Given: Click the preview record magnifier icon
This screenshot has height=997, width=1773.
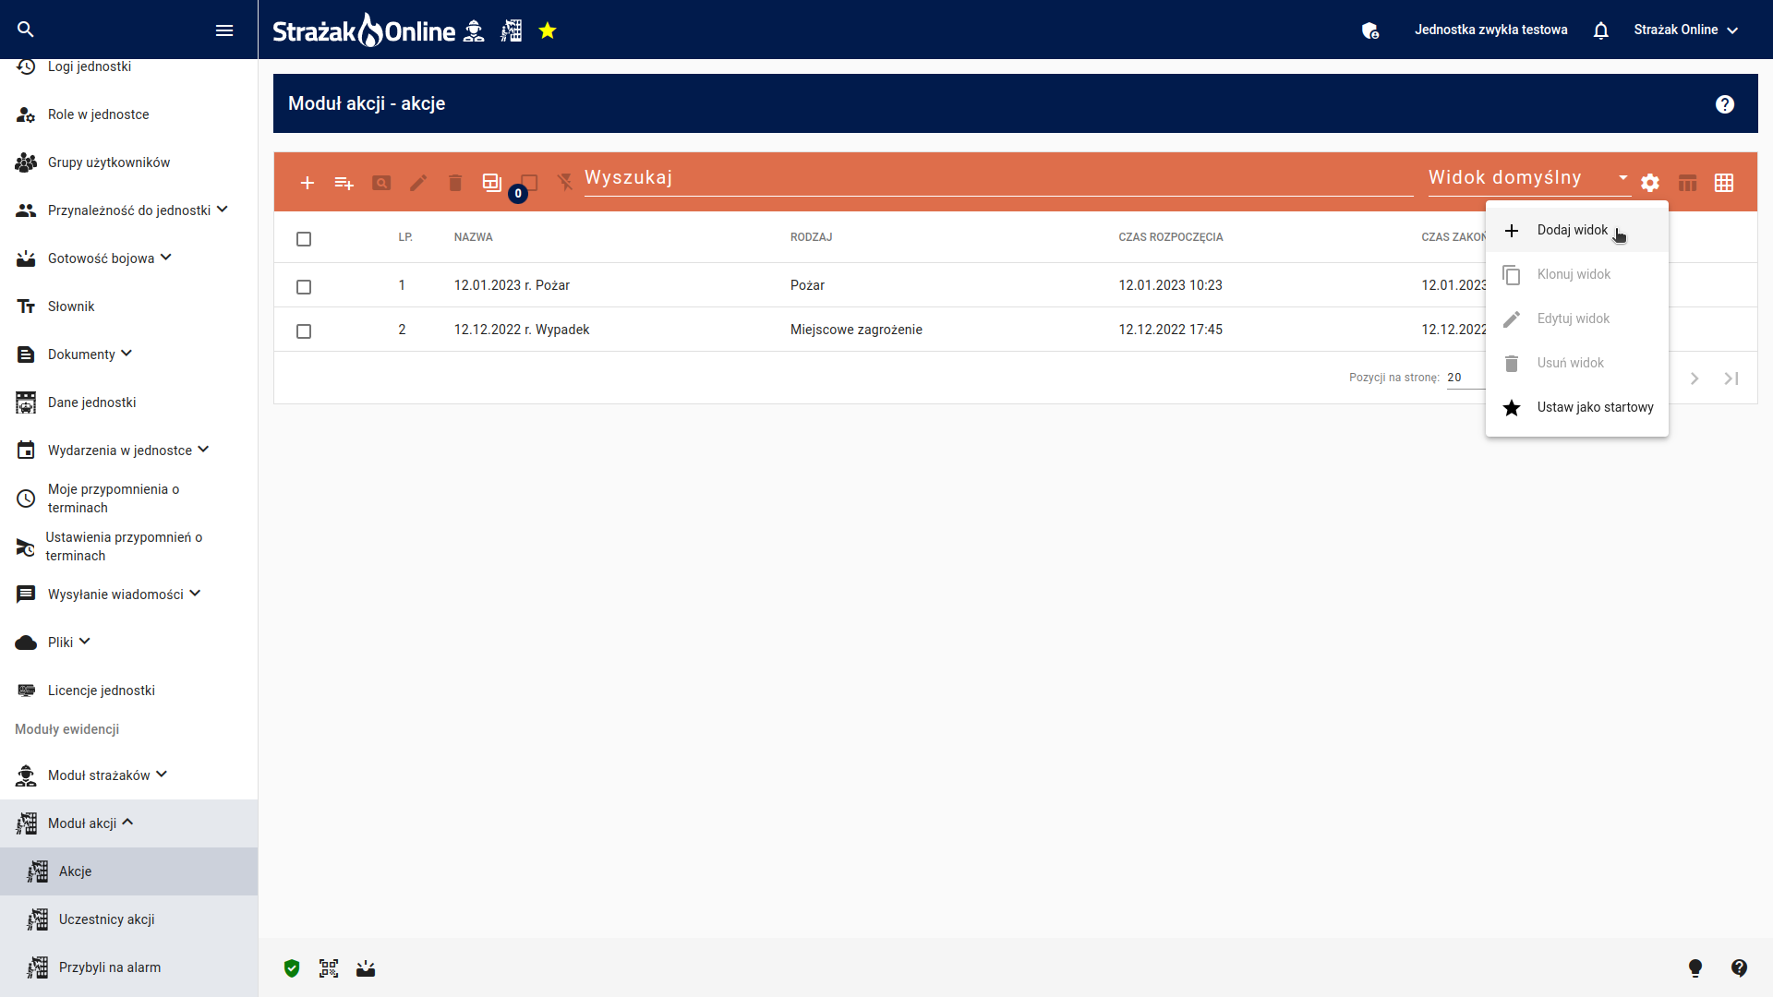Looking at the screenshot, I should coord(381,183).
